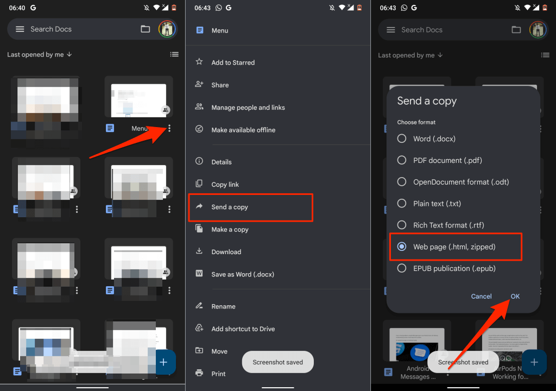This screenshot has height=391, width=556.
Task: Choose Word (.docx) as the export format
Action: (x=402, y=138)
